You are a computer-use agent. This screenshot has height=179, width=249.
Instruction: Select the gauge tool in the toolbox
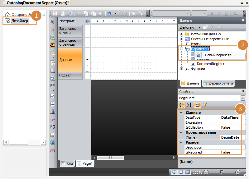(53, 150)
